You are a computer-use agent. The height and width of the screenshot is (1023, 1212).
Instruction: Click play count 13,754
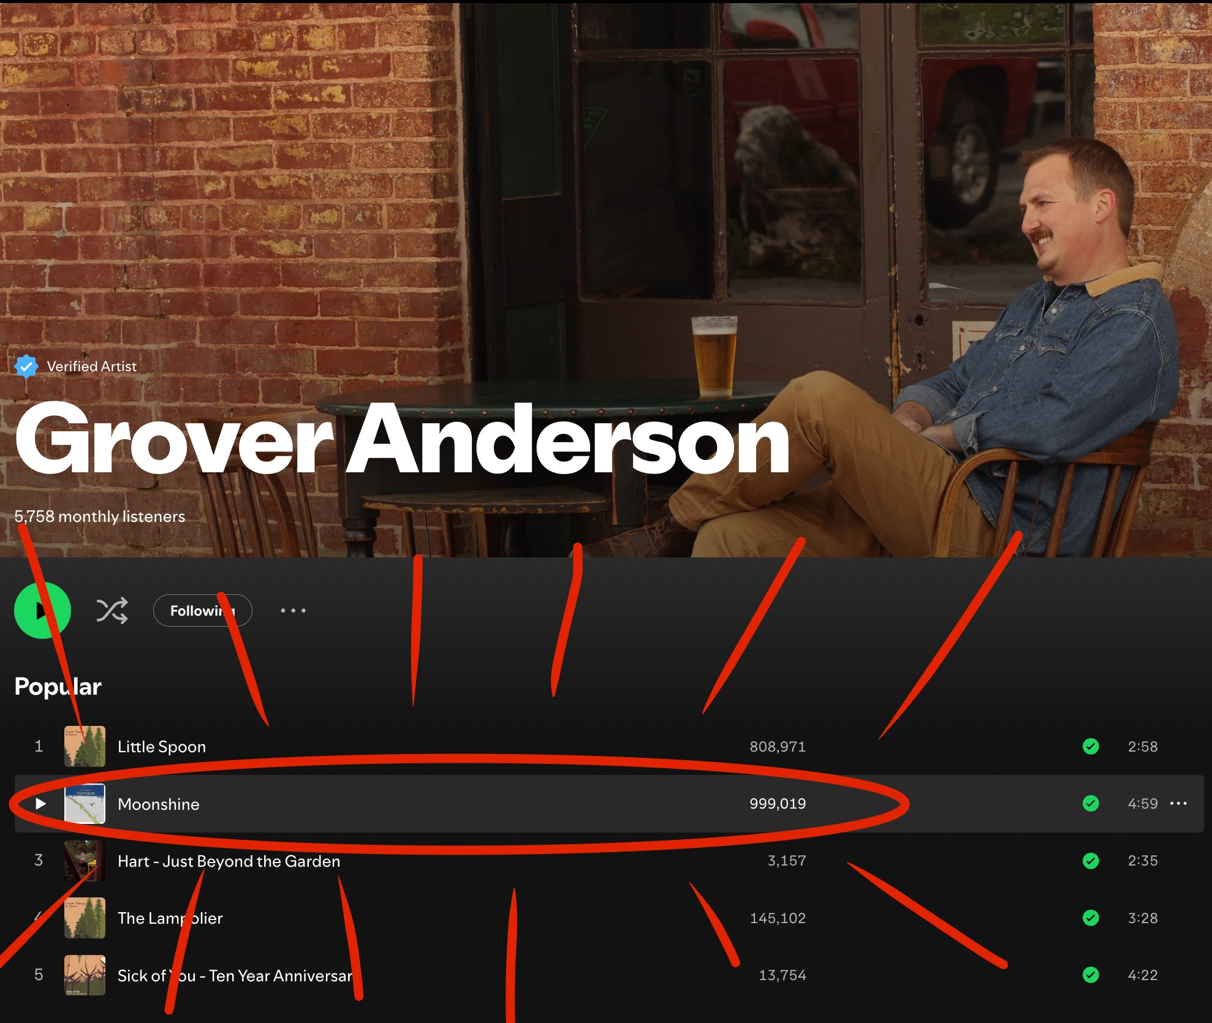tap(782, 975)
